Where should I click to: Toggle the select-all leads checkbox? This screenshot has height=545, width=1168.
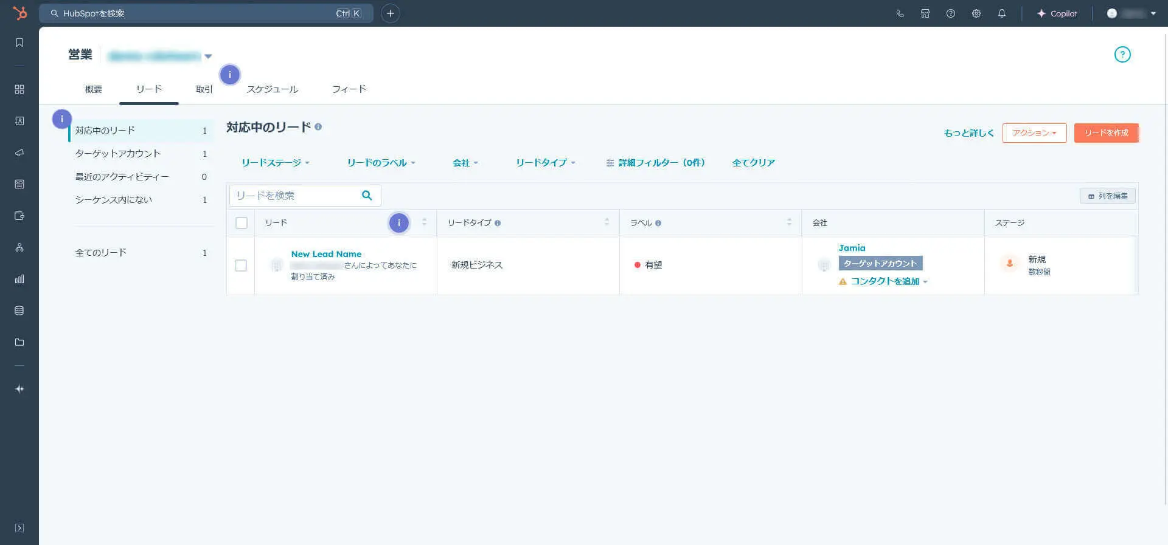pos(242,223)
